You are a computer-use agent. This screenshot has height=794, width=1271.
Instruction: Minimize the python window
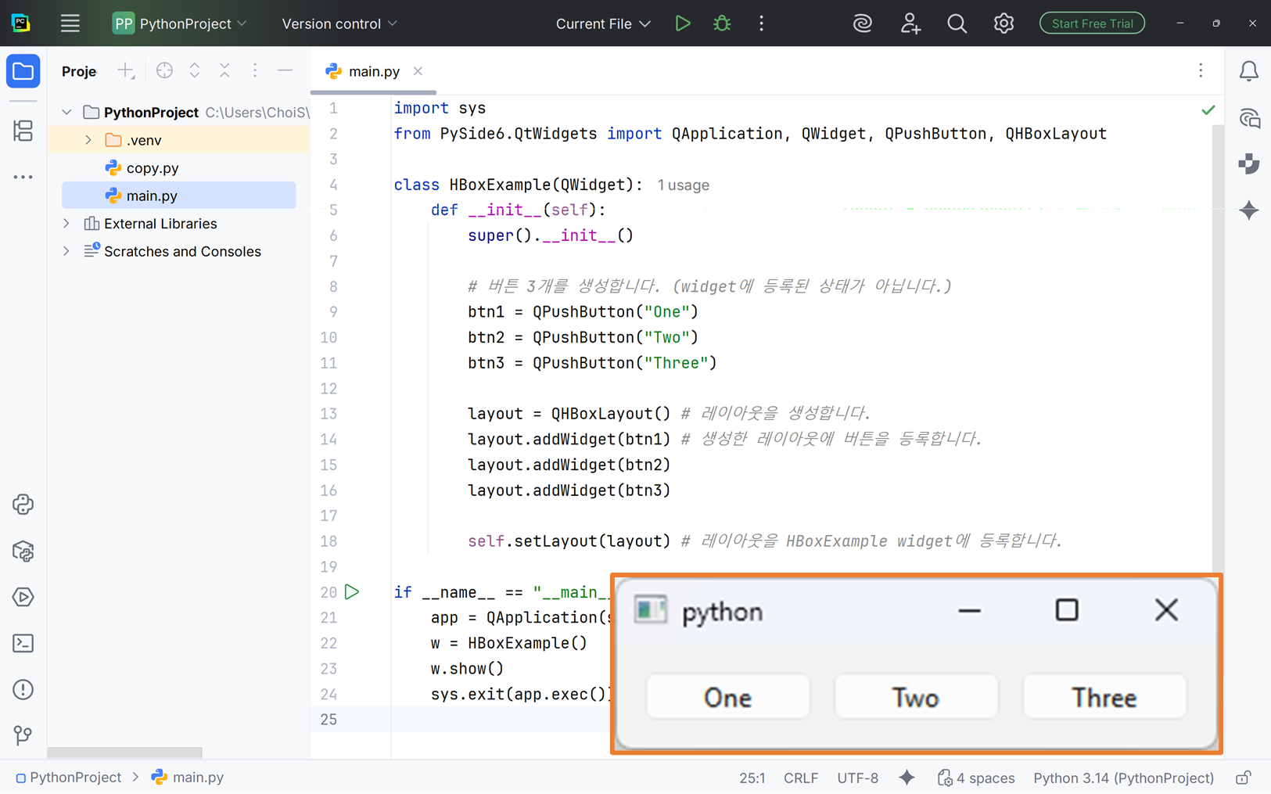click(970, 611)
